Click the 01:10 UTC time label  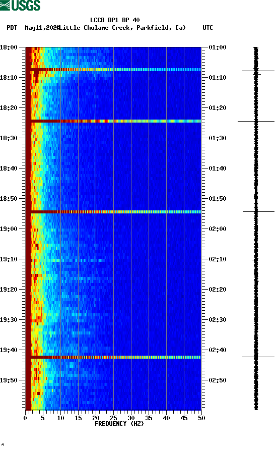point(218,78)
